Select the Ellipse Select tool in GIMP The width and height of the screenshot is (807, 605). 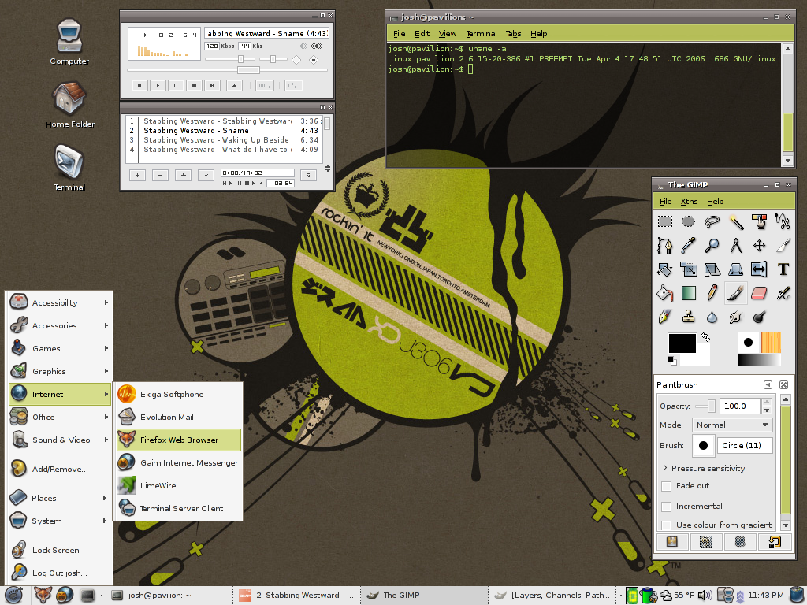coord(688,221)
